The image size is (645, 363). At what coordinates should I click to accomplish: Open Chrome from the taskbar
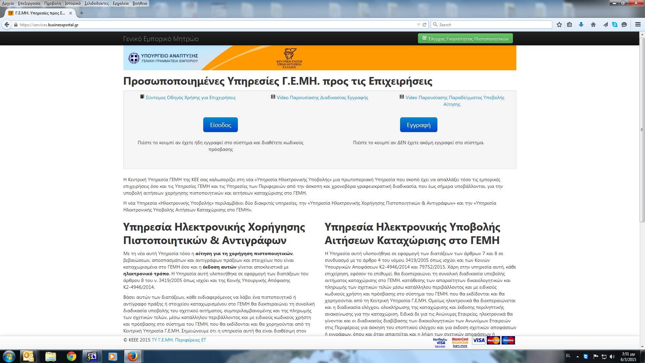click(71, 356)
